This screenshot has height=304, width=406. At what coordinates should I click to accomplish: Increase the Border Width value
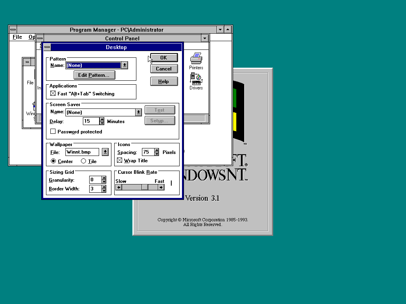(x=104, y=187)
